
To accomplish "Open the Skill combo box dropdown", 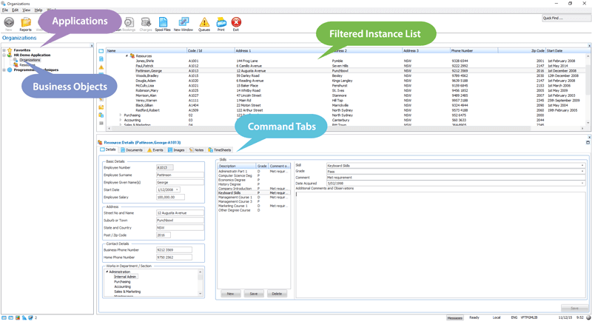I will [582, 165].
